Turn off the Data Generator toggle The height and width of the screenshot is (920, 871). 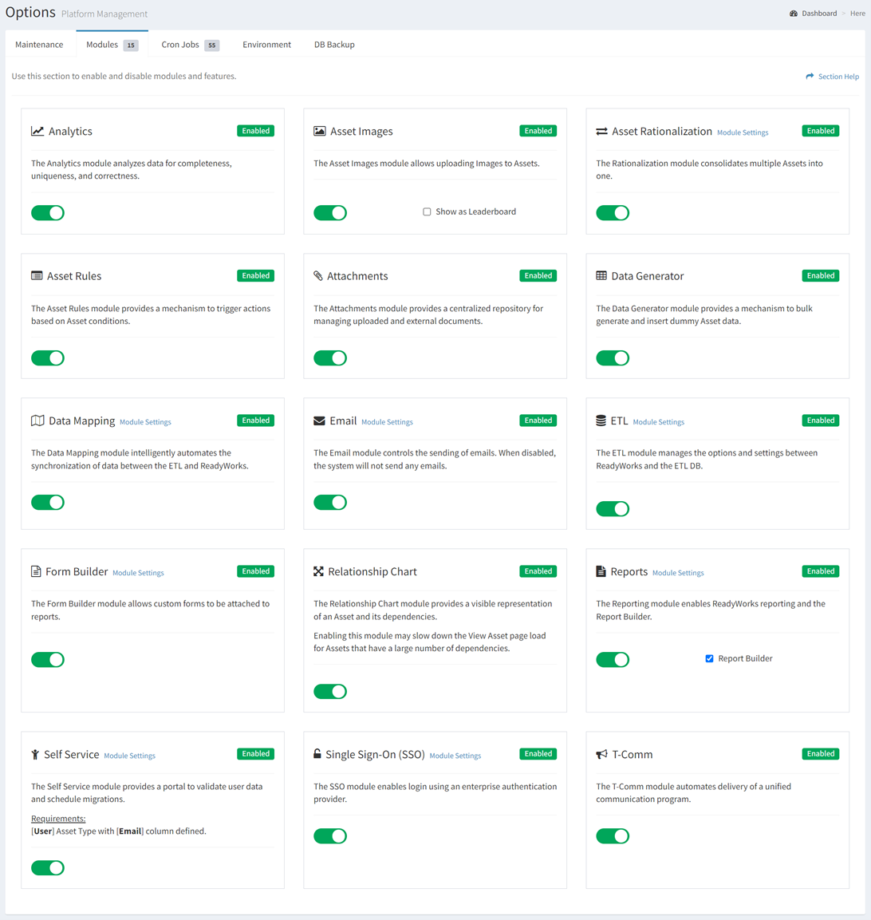pyautogui.click(x=613, y=358)
